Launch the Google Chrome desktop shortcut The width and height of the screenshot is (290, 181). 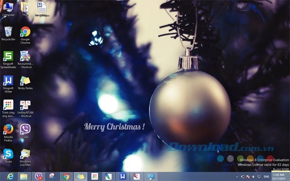click(x=25, y=35)
